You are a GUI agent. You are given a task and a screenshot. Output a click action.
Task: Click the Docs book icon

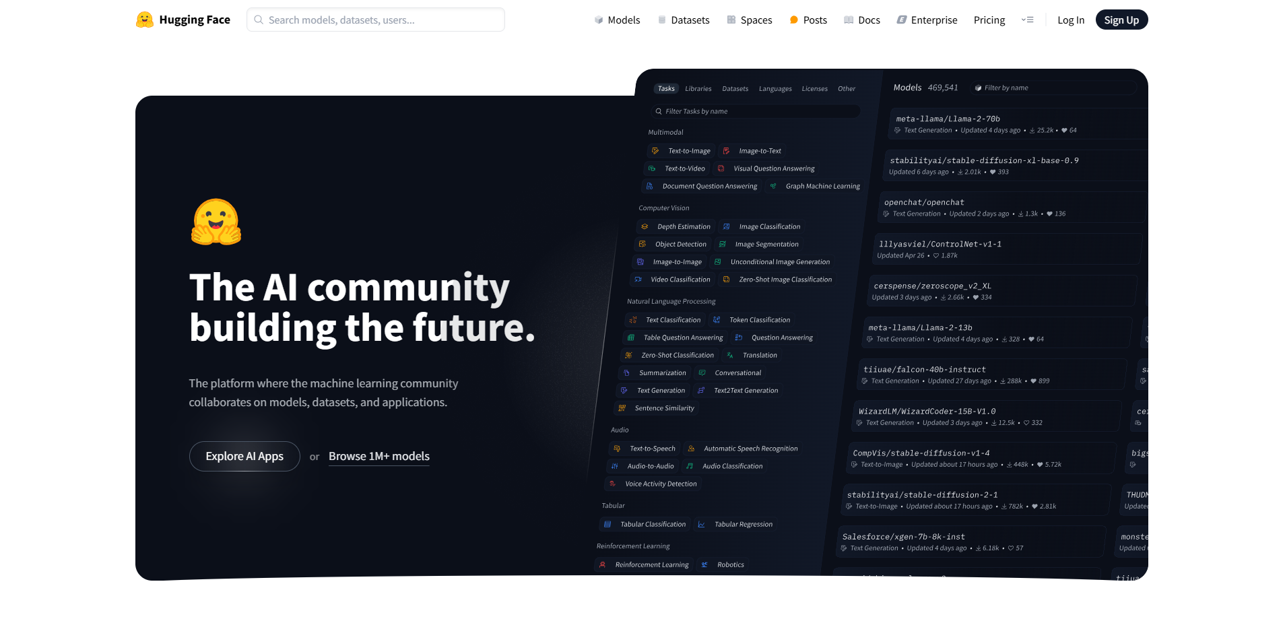click(x=849, y=20)
